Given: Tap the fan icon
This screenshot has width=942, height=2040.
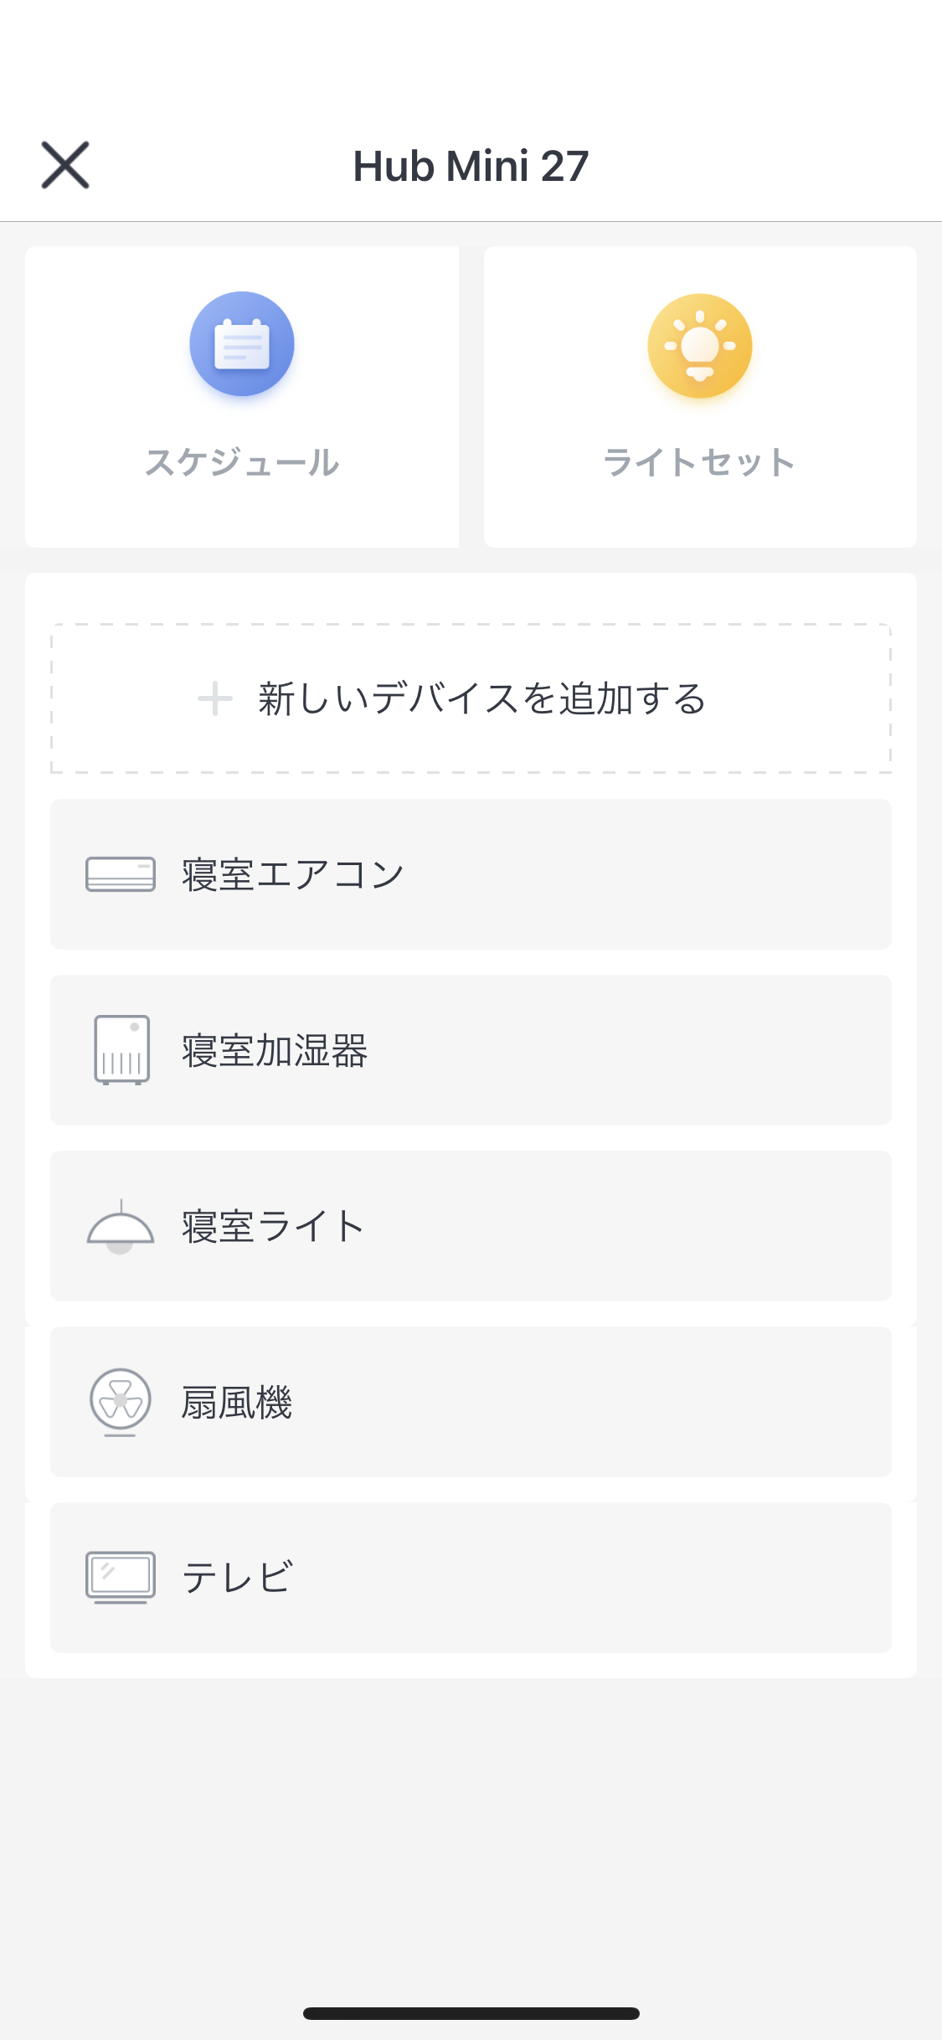Looking at the screenshot, I should (121, 1402).
